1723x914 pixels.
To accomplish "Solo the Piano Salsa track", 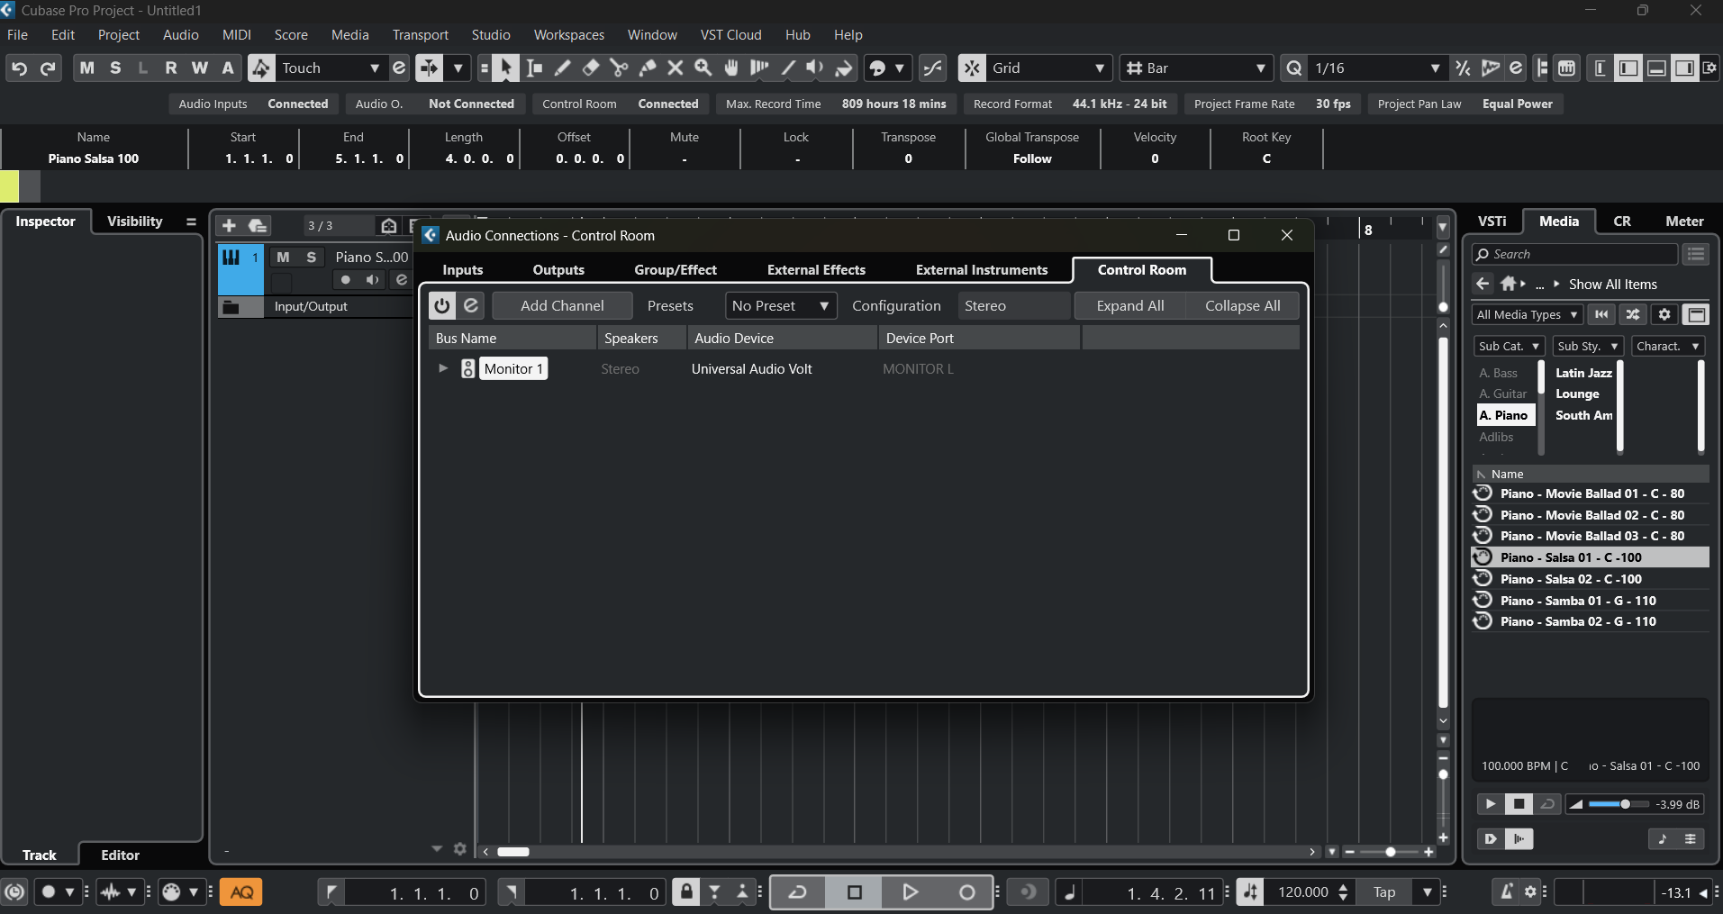I will pyautogui.click(x=312, y=258).
